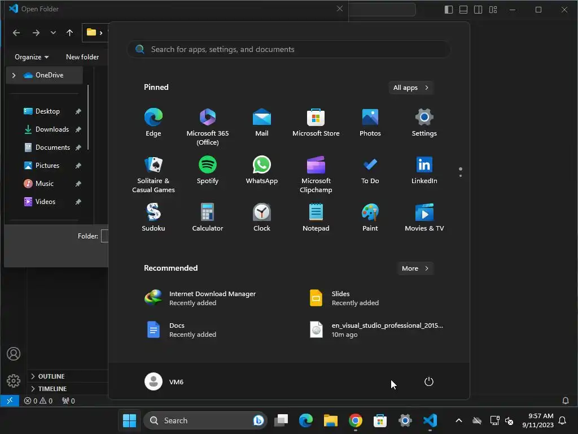Open Movies & TV app

tap(424, 218)
